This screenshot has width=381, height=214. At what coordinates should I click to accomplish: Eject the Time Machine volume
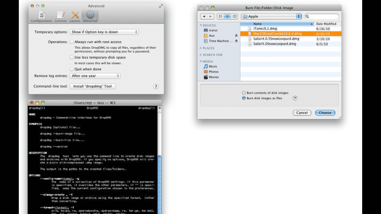pos(236,41)
